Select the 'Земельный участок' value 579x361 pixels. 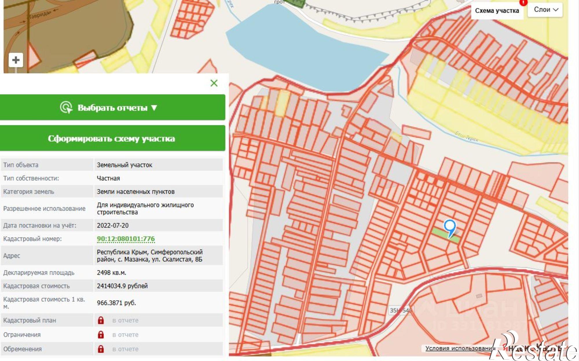coord(124,165)
